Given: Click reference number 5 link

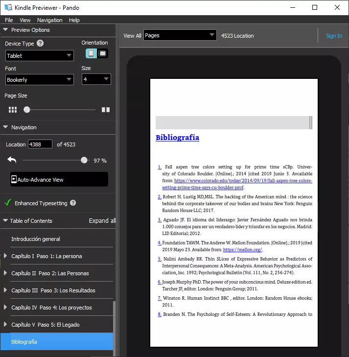Looking at the screenshot, I should click(160, 259).
